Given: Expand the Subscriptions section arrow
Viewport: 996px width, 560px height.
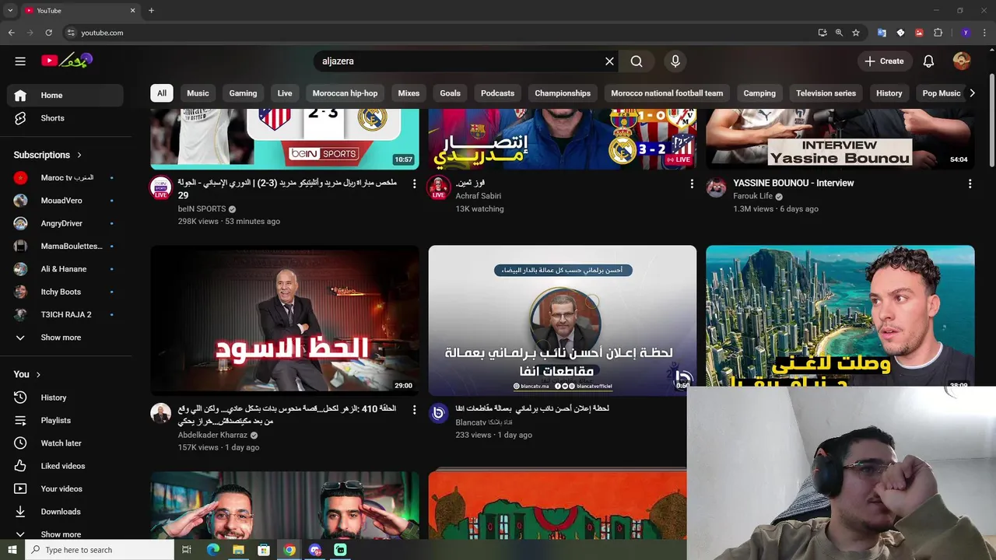Looking at the screenshot, I should (79, 155).
